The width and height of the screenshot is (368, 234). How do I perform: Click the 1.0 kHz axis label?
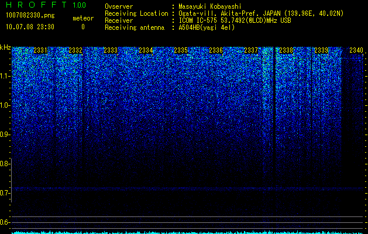coord(5,105)
